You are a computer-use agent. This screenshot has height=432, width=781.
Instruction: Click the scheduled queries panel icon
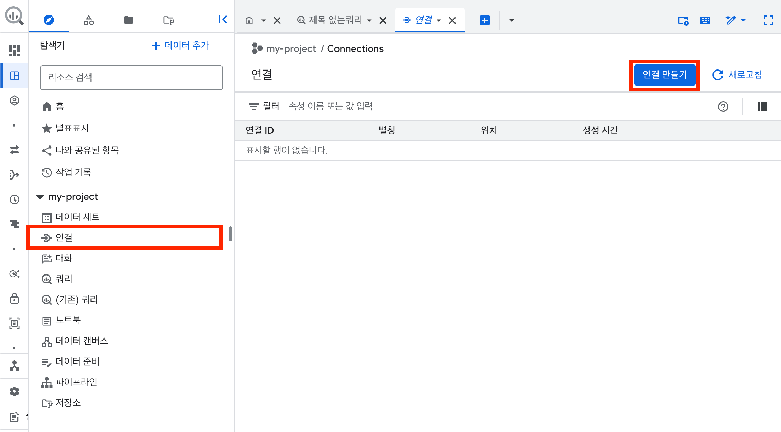[14, 224]
